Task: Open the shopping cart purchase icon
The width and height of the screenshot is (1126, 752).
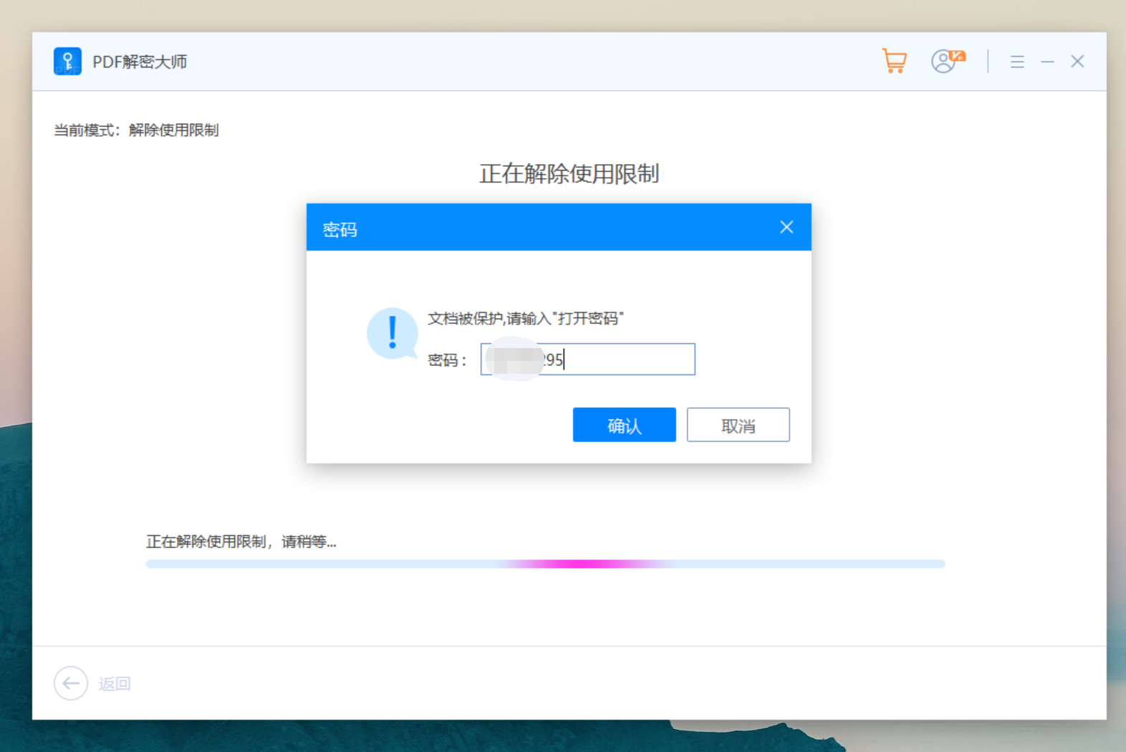Action: 894,61
